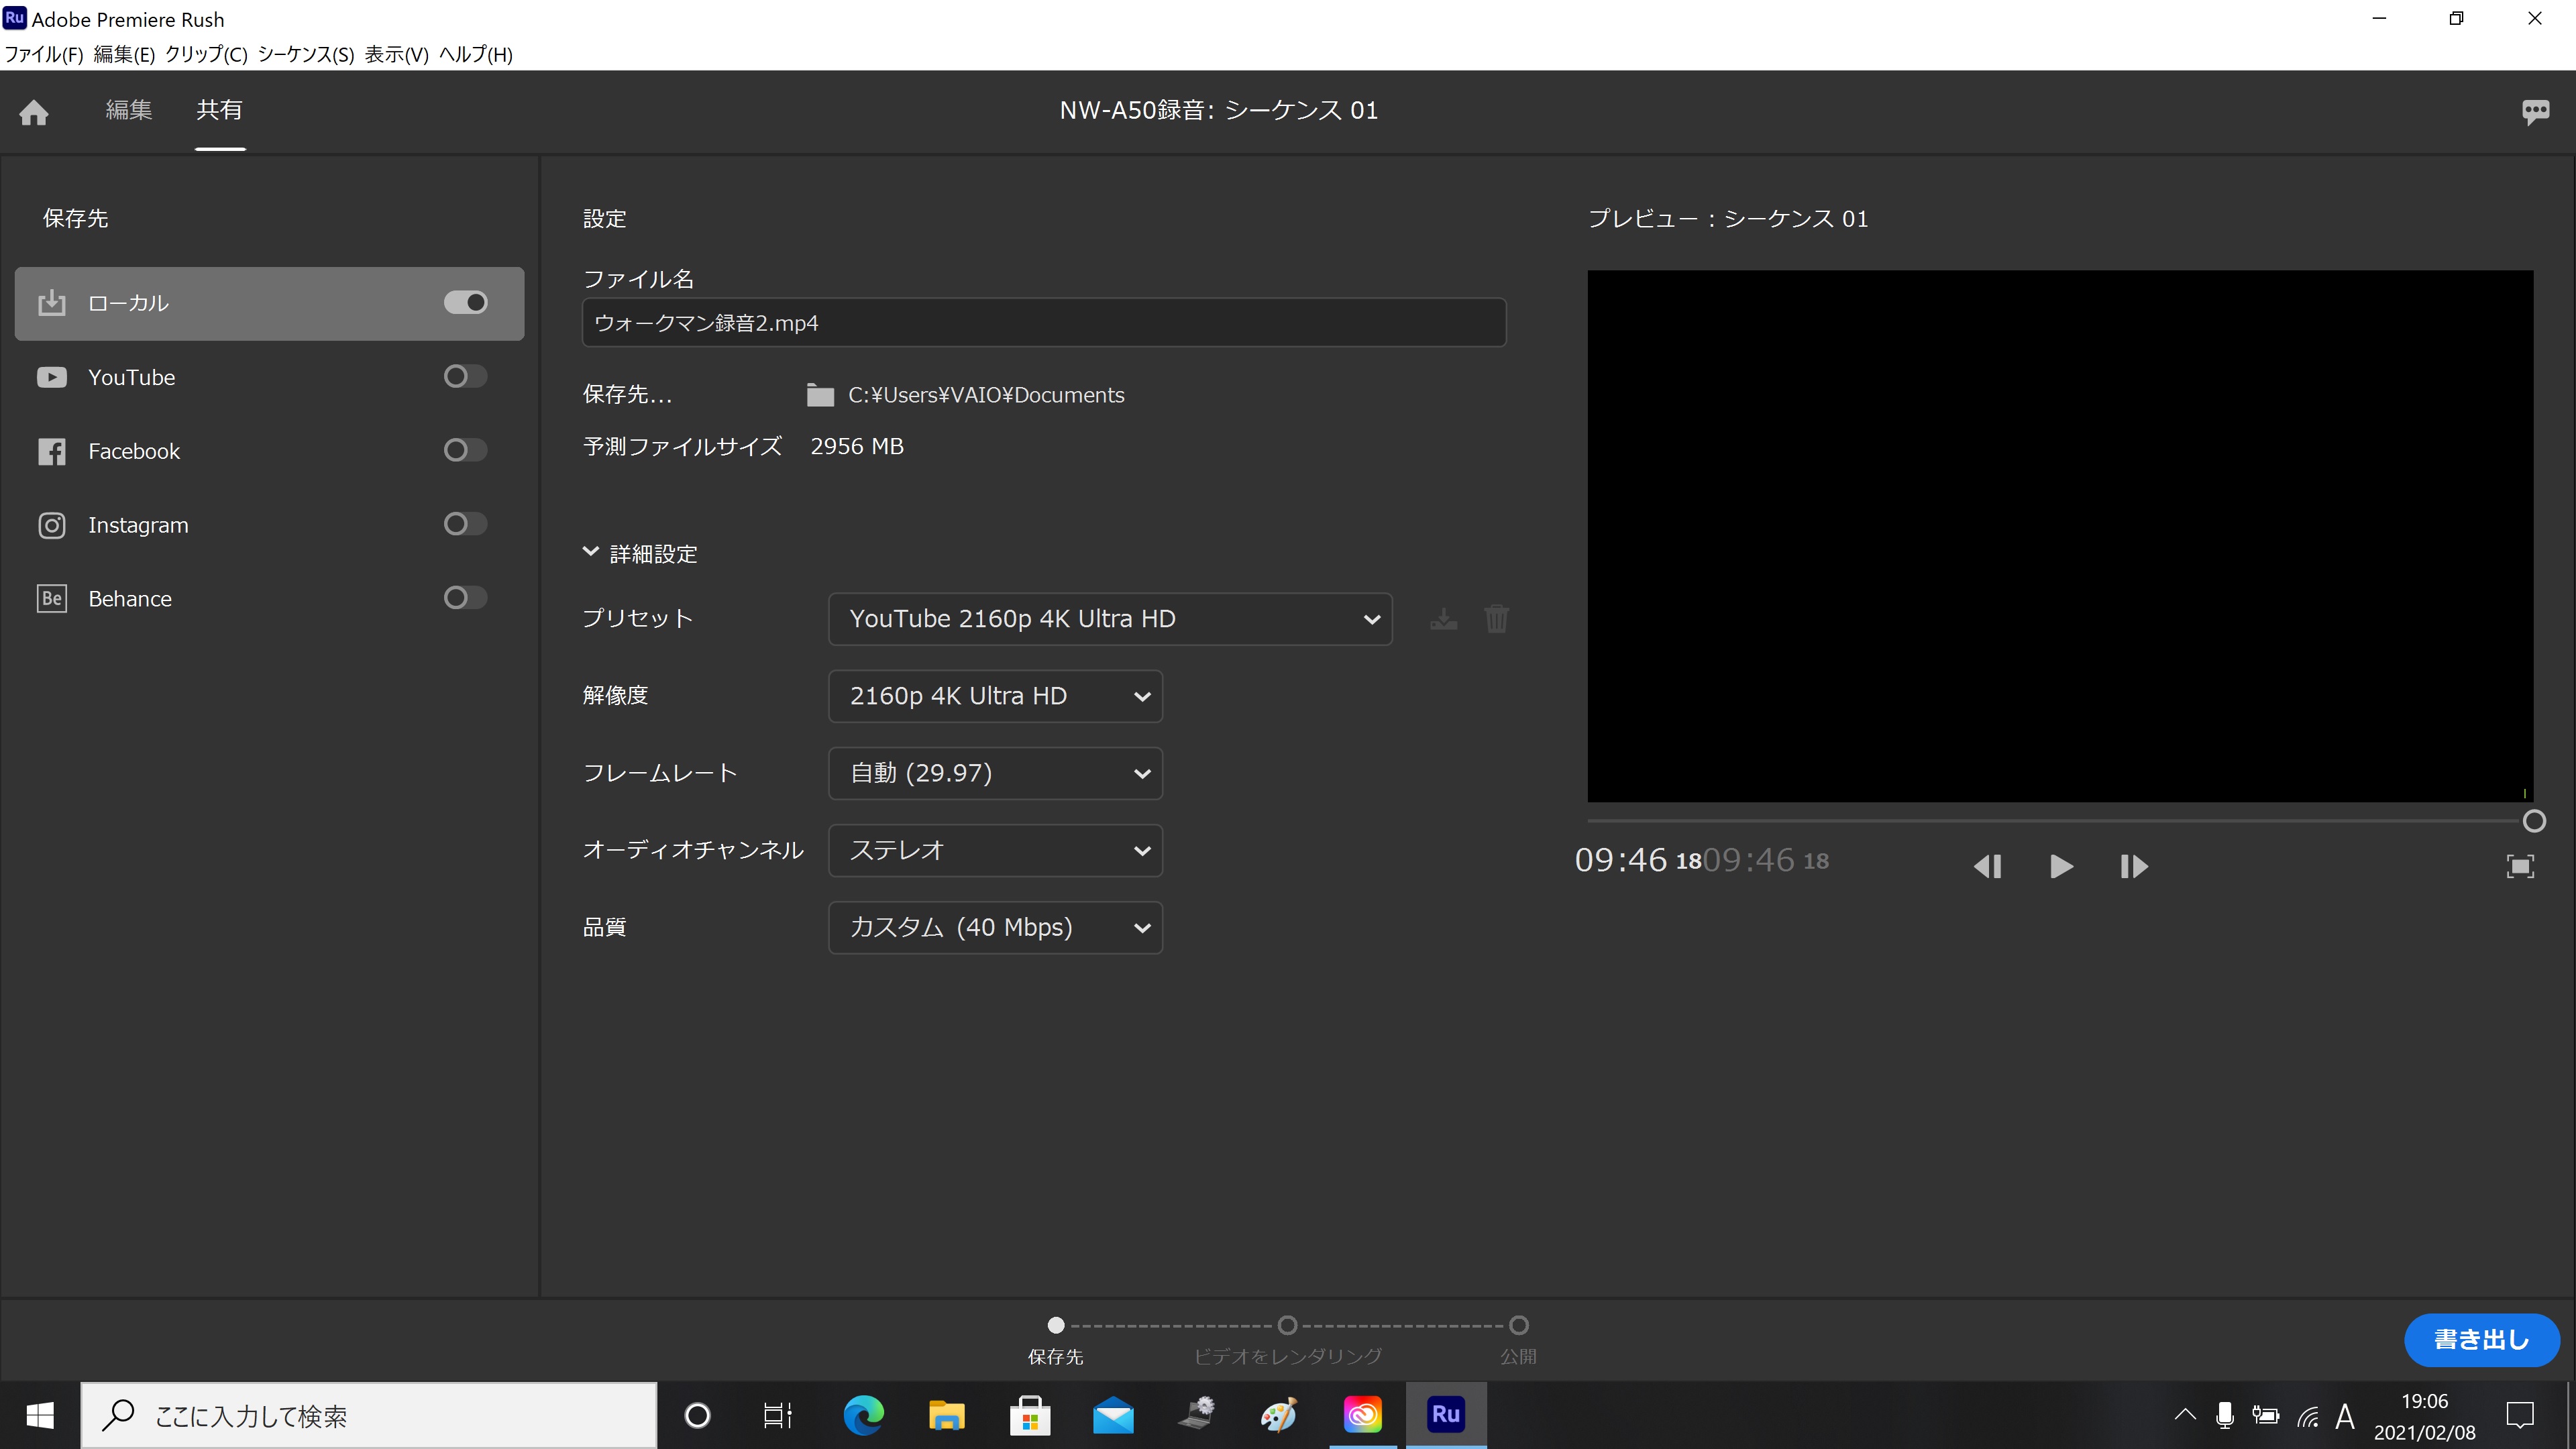The width and height of the screenshot is (2576, 1449).
Task: Open the ファイル(F) menu
Action: (43, 54)
